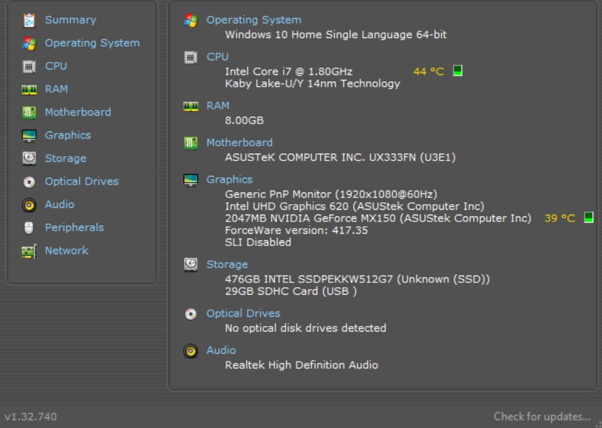Viewport: 602px width, 428px height.
Task: Click the Motherboard icon in sidebar
Action: (x=29, y=113)
